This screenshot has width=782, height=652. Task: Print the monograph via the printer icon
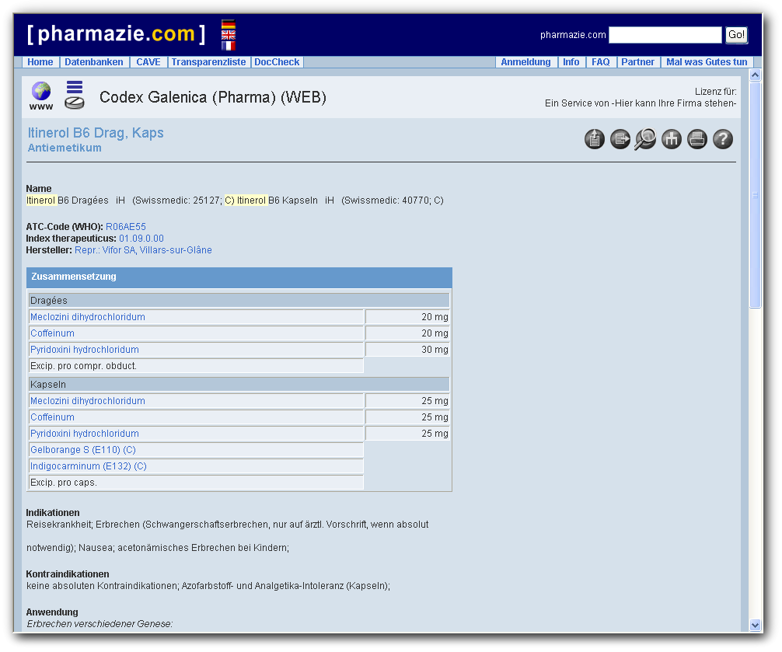tap(696, 139)
